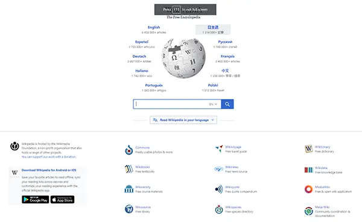Open the Wikinews text link
Viewport: 362px width, 222px height.
pos(232,167)
